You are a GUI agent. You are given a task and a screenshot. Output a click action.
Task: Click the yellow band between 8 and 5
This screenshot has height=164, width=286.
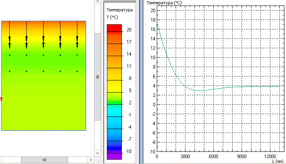point(114,86)
